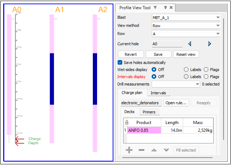Select hole A0 label in the profile view

pyautogui.click(x=17, y=10)
